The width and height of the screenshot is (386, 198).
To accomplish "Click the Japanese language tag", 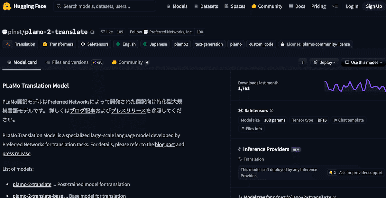I will tap(155, 44).
